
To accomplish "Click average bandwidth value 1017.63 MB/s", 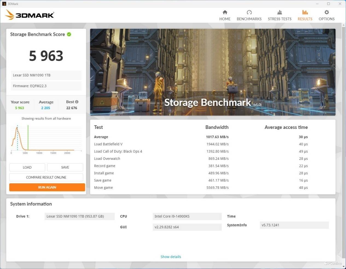I will tap(217, 137).
